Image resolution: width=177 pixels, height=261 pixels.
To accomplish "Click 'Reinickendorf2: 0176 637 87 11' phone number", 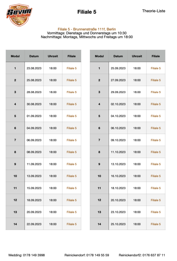I will [x=142, y=255].
